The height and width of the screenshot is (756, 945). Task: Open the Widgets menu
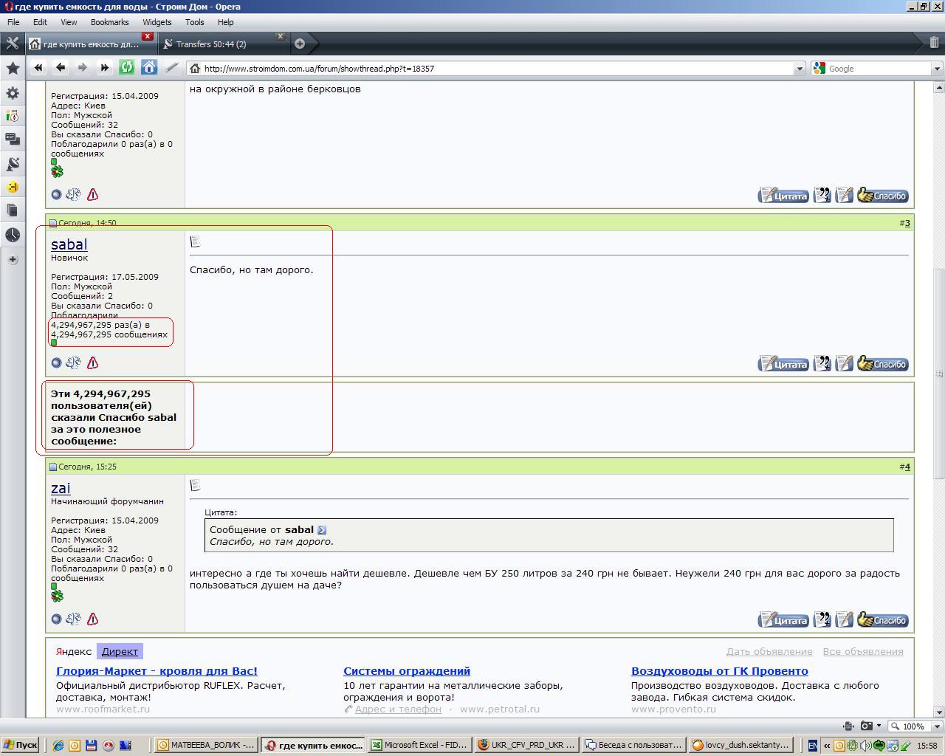click(x=157, y=22)
